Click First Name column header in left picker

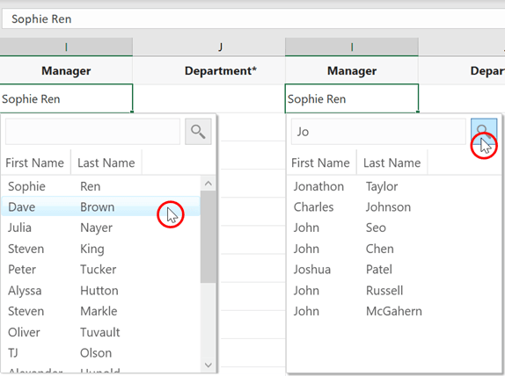coord(35,163)
